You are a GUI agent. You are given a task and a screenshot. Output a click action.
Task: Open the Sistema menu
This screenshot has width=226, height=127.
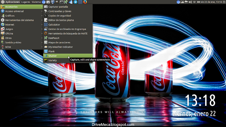36,2
